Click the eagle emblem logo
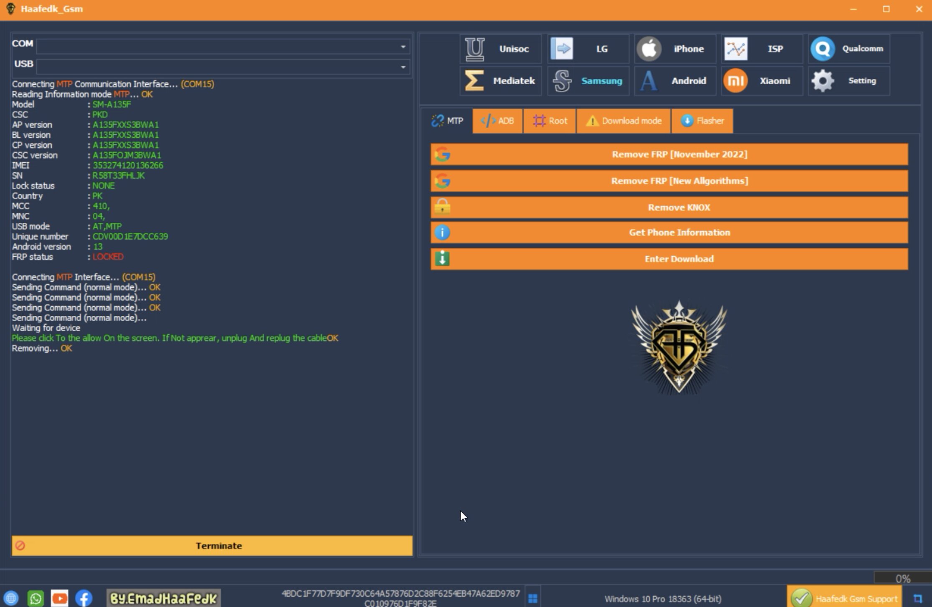This screenshot has height=607, width=932. click(x=679, y=347)
